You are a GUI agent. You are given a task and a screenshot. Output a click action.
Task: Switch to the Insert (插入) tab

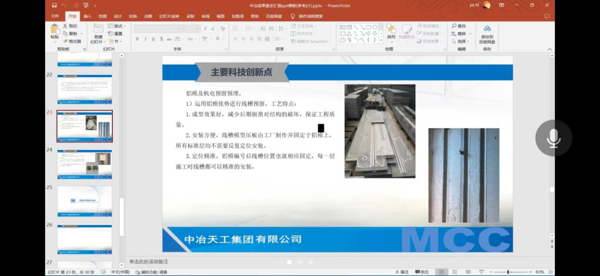pyautogui.click(x=88, y=16)
